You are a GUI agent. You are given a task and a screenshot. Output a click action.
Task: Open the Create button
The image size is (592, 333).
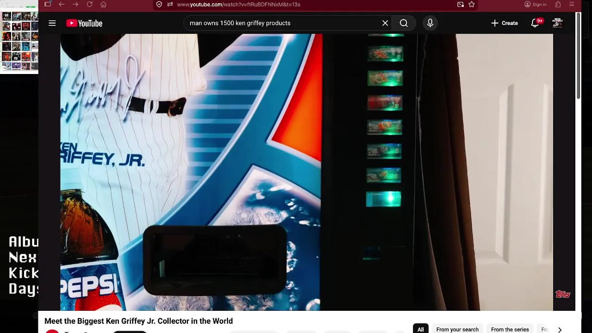505,23
